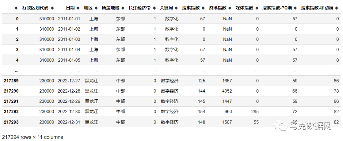Select row index 217293
The height and width of the screenshot is (141, 343).
11,122
